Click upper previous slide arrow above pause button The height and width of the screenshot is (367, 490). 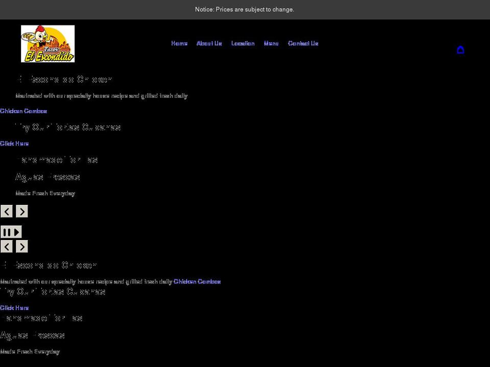pyautogui.click(x=7, y=211)
